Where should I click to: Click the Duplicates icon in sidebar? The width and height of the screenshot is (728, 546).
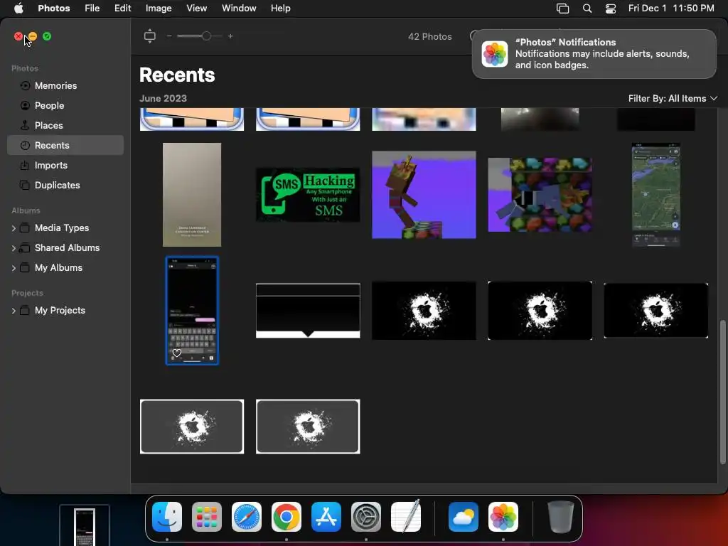click(25, 186)
